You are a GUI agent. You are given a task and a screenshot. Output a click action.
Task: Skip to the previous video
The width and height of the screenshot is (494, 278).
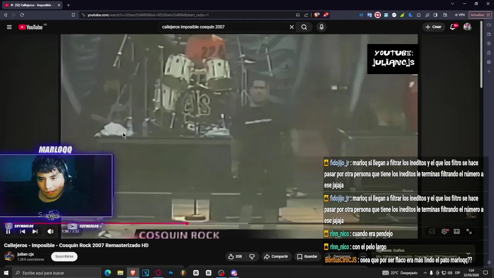[x=22, y=231]
